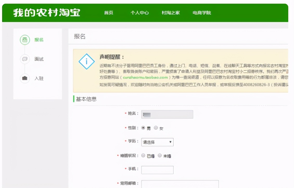Select the 女 gender radio button

pos(156,128)
